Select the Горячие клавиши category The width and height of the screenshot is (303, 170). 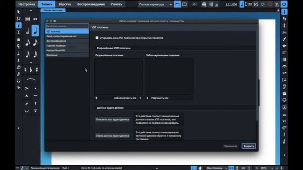tap(67, 46)
